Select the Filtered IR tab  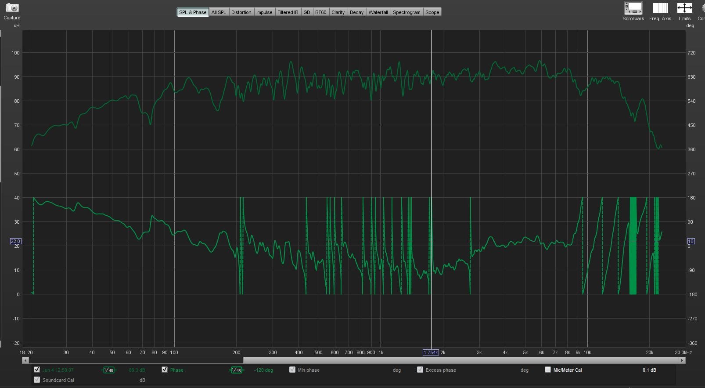tap(288, 12)
